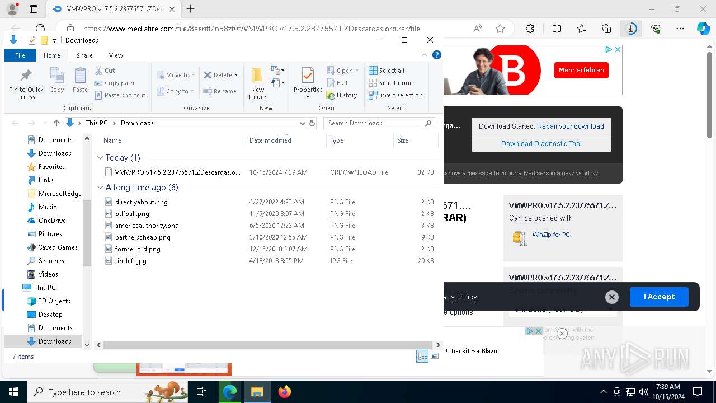Click the Cut scissors icon
This screenshot has width=716, height=403.
[x=98, y=71]
